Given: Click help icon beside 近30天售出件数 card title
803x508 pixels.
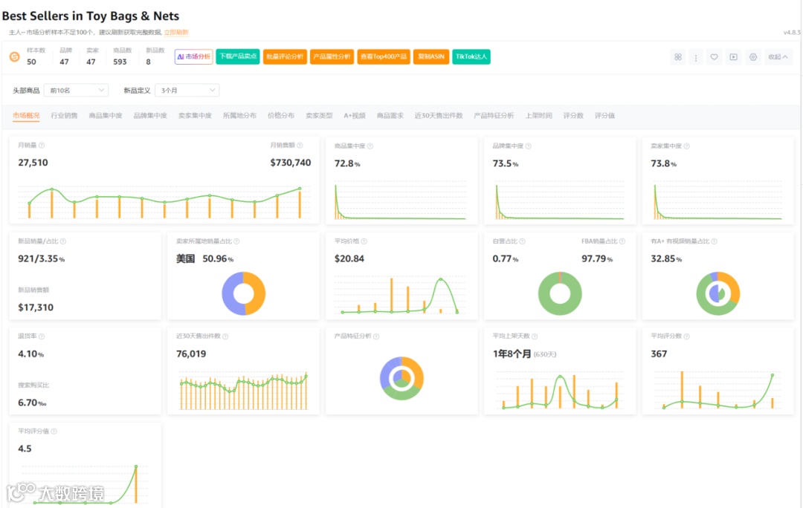Looking at the screenshot, I should [x=226, y=336].
